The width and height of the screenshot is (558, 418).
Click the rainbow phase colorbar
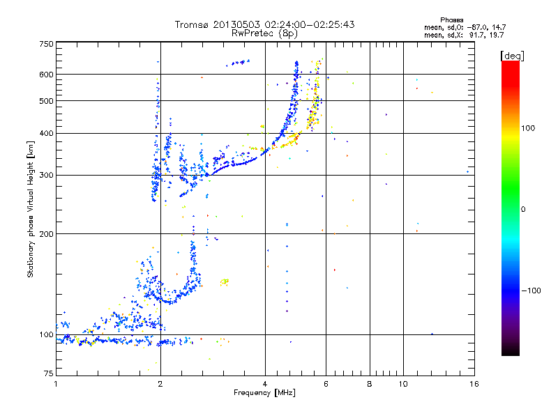pos(511,208)
